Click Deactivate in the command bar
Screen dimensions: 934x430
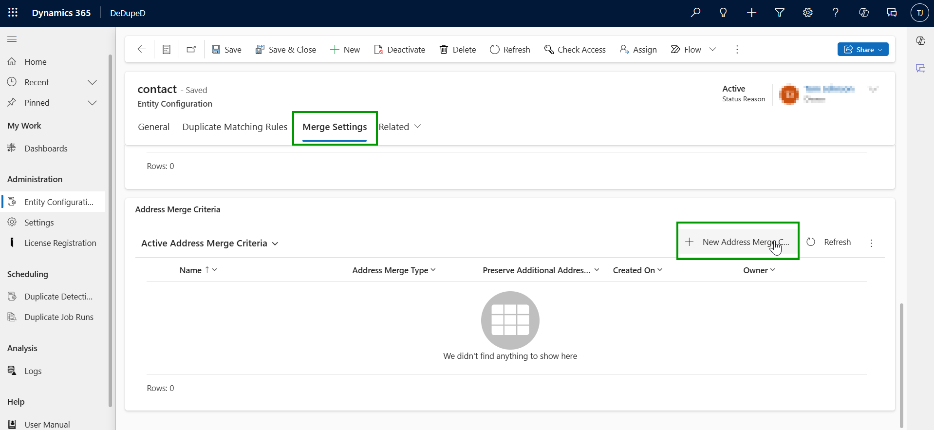pos(399,49)
